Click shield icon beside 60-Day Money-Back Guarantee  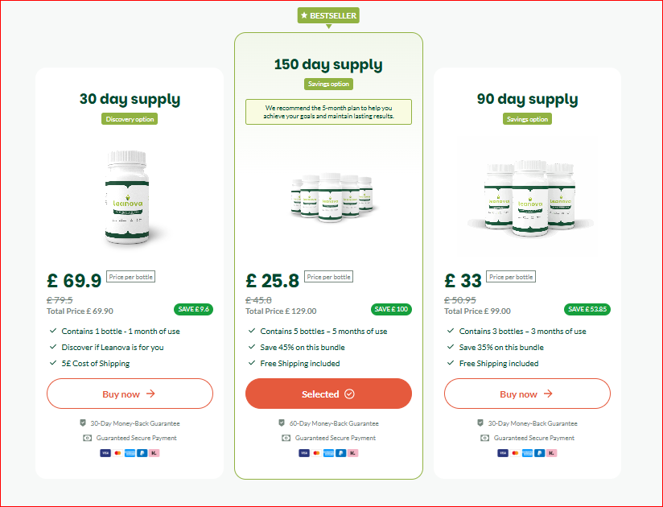click(282, 422)
